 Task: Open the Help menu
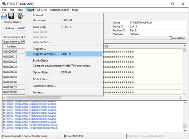(x=75, y=10)
